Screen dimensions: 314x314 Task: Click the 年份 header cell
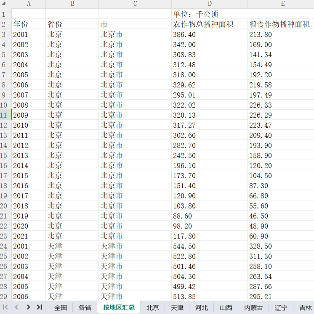pyautogui.click(x=29, y=24)
